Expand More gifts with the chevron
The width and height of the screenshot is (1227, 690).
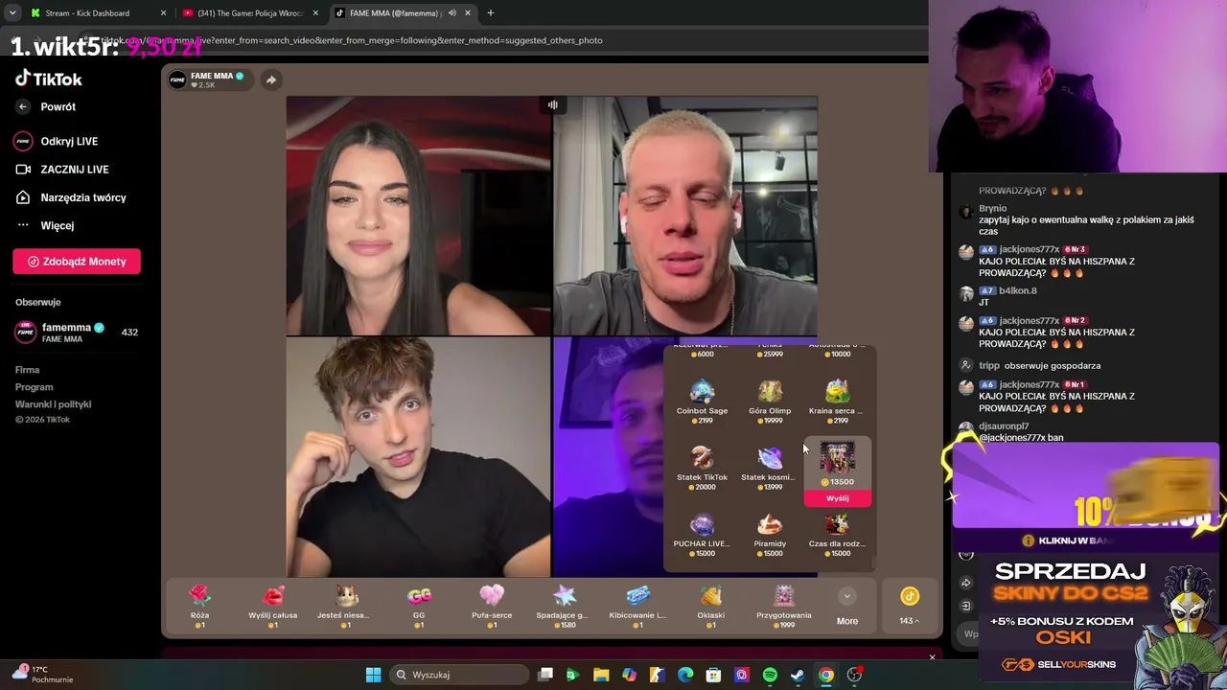click(846, 596)
